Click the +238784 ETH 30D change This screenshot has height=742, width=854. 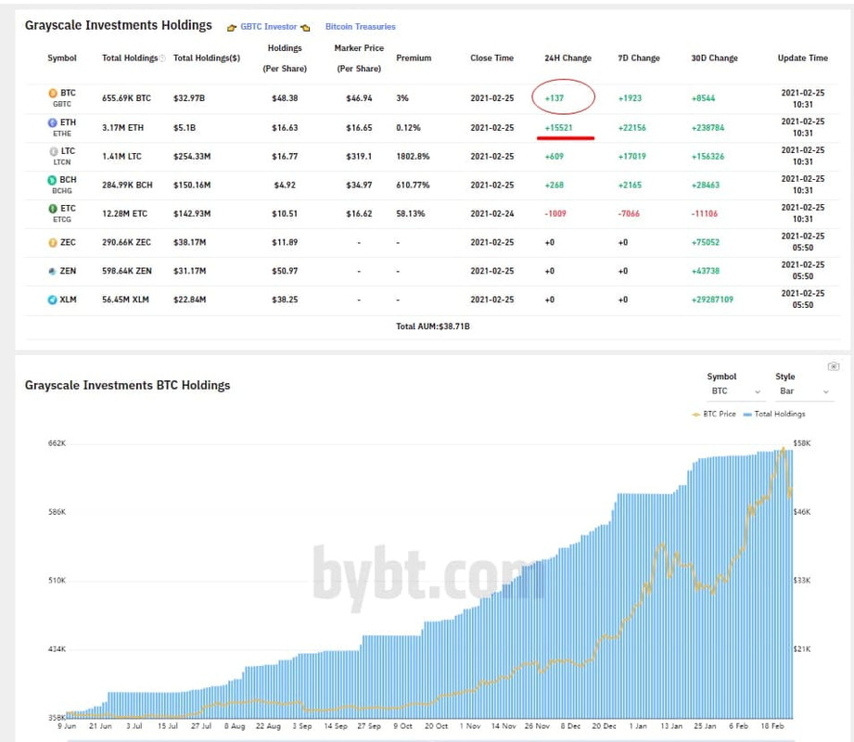[x=707, y=127]
